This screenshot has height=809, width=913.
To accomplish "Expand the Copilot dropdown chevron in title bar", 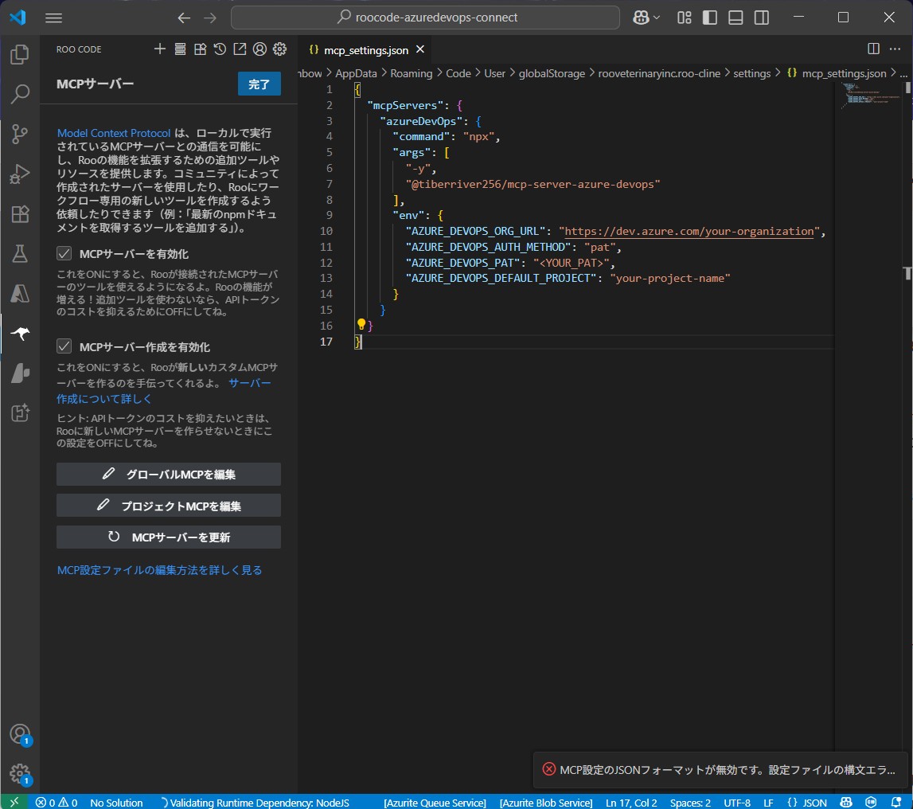I will [657, 18].
